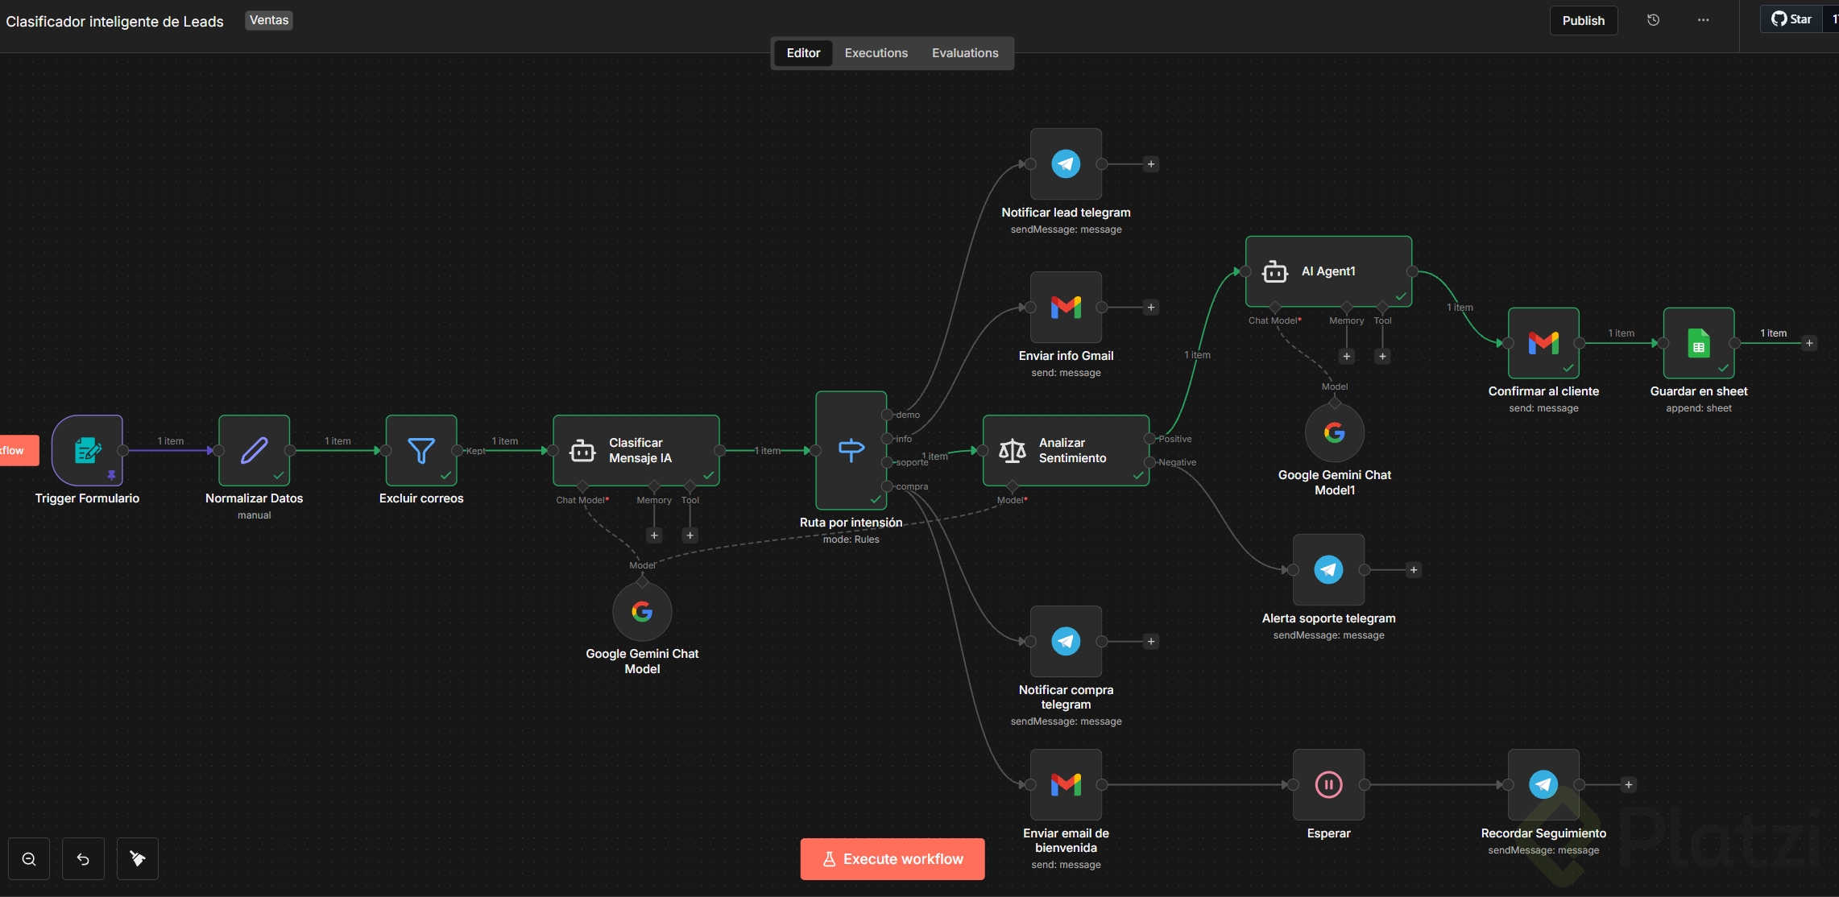
Task: Select the Google Gemini Chat Model1 node
Action: point(1334,433)
